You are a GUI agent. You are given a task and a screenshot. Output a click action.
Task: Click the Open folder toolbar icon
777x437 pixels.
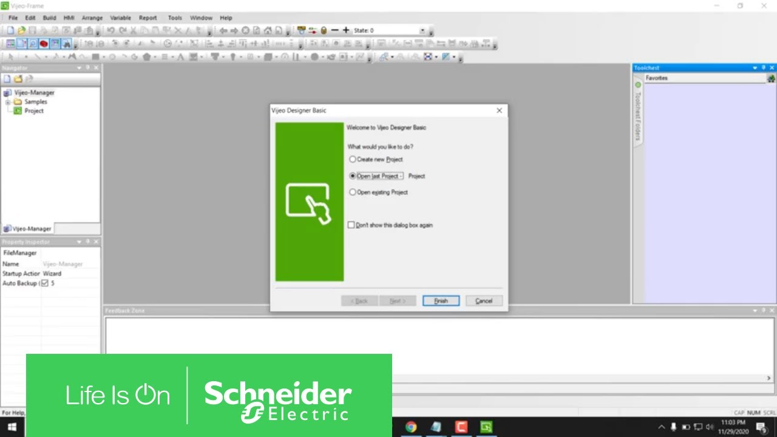pos(21,30)
